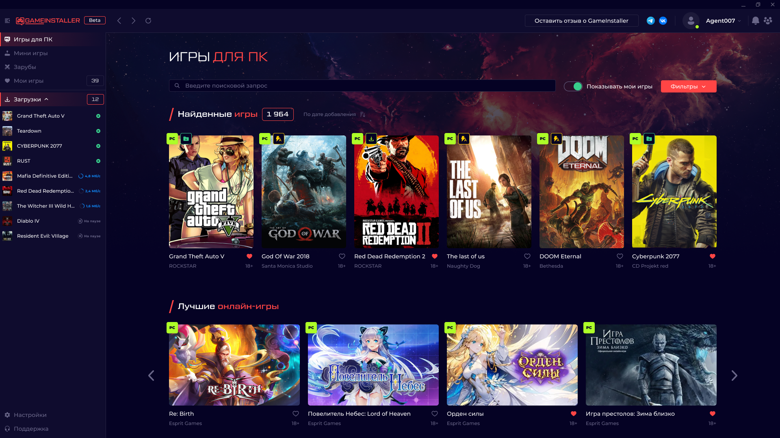Open the VK social icon
Image resolution: width=780 pixels, height=438 pixels.
(x=663, y=21)
